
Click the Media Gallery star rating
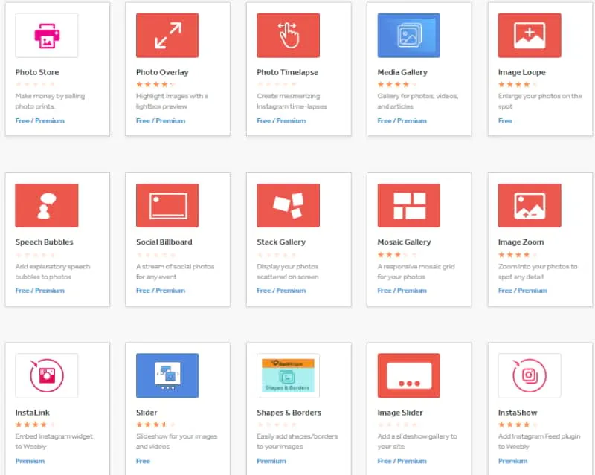[x=397, y=84]
